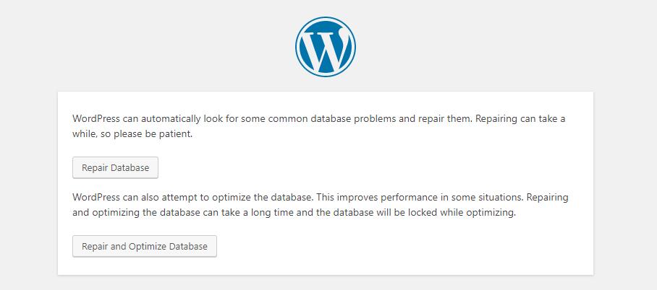Image resolution: width=657 pixels, height=290 pixels.
Task: Start repairing and optimizing the database
Action: pyautogui.click(x=144, y=246)
